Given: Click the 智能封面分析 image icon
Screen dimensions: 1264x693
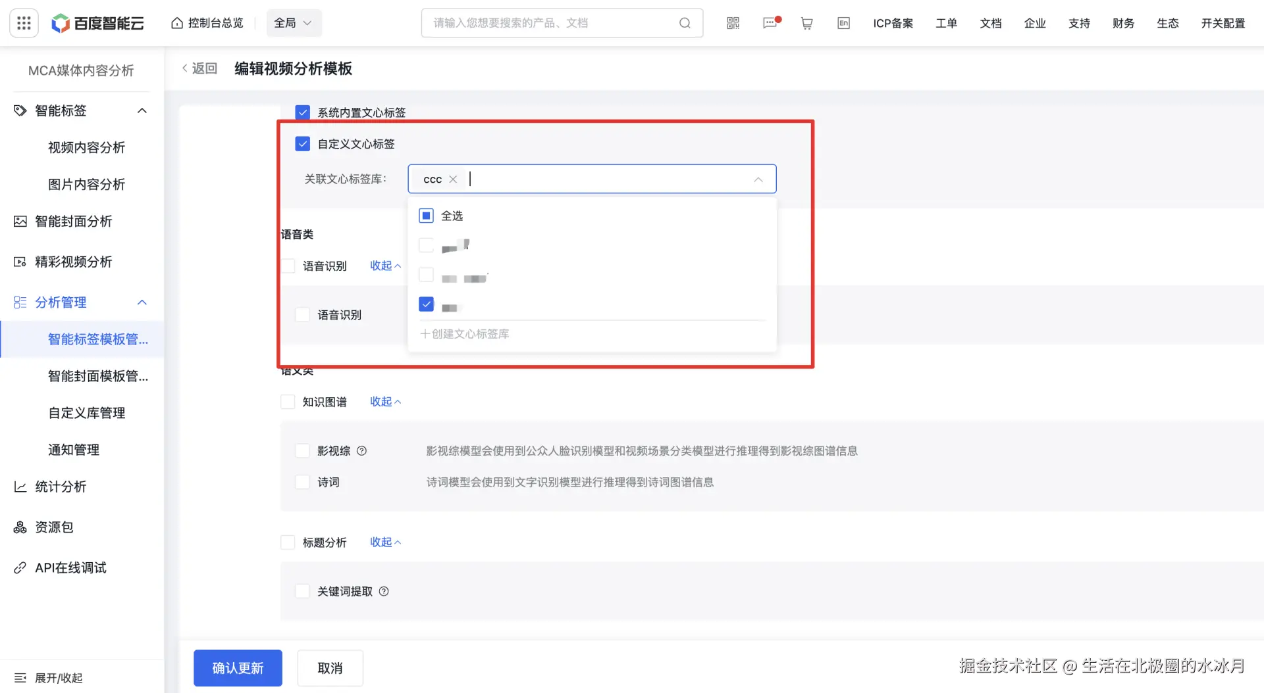Looking at the screenshot, I should (x=20, y=221).
